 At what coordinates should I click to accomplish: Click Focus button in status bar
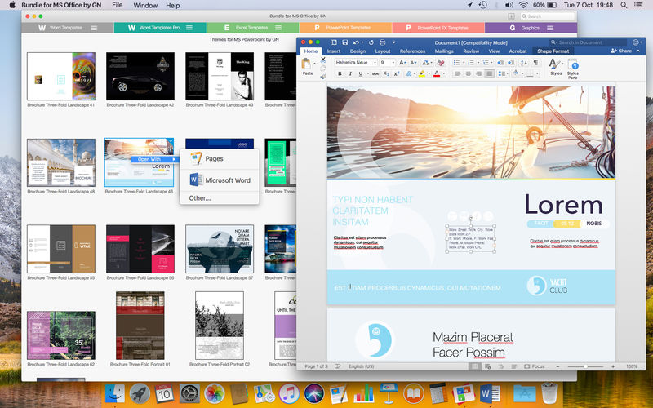(535, 366)
